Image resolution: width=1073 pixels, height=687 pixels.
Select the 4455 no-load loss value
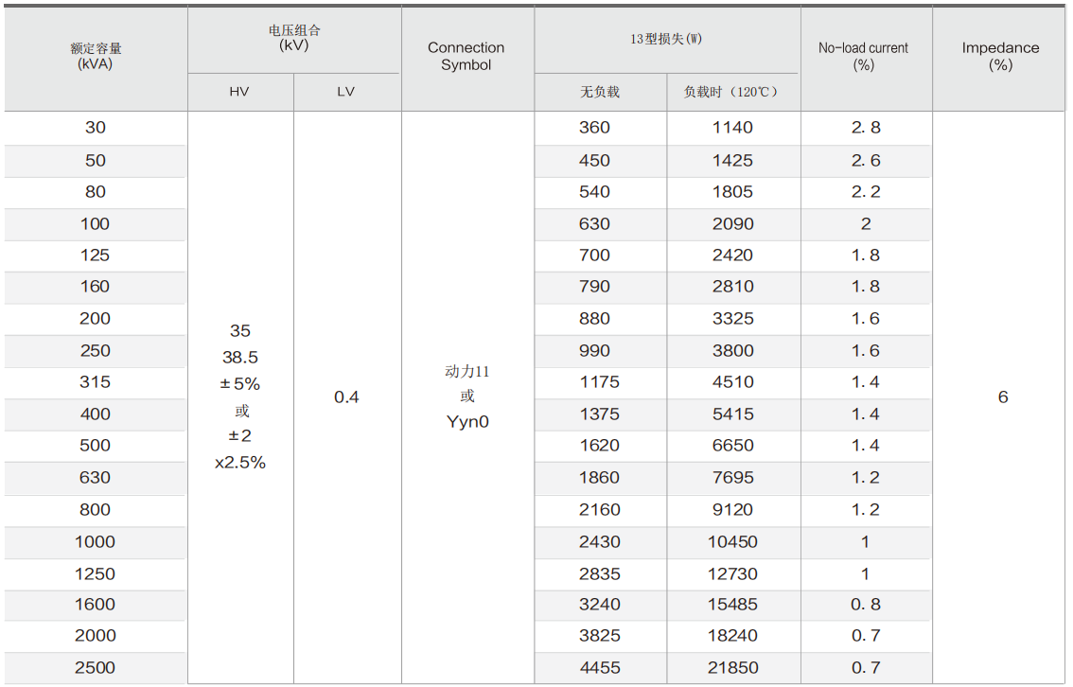(600, 667)
